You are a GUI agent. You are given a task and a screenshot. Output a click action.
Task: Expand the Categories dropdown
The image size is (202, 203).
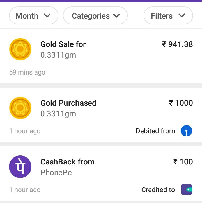tap(95, 16)
